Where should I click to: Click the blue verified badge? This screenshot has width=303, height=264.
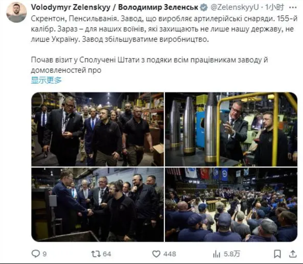point(204,7)
